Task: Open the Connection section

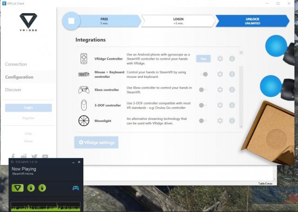Action: (16, 64)
